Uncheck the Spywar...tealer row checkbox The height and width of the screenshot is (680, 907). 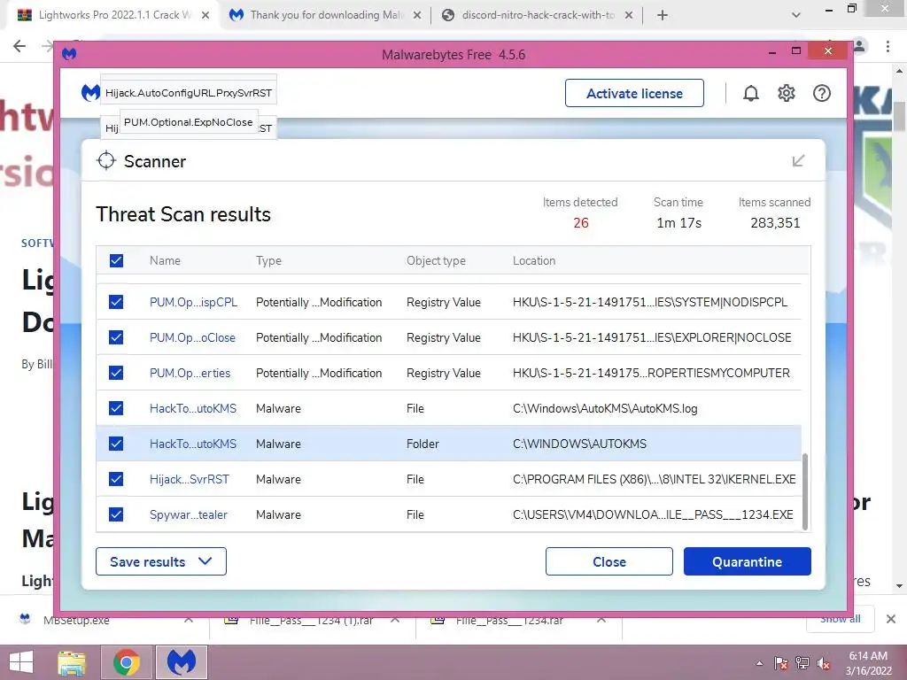coord(116,514)
